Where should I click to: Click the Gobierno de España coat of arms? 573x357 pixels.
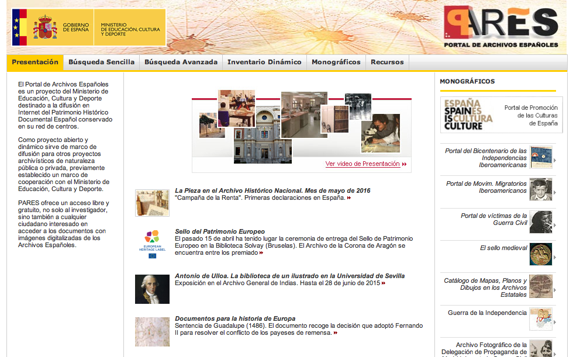[x=44, y=27]
